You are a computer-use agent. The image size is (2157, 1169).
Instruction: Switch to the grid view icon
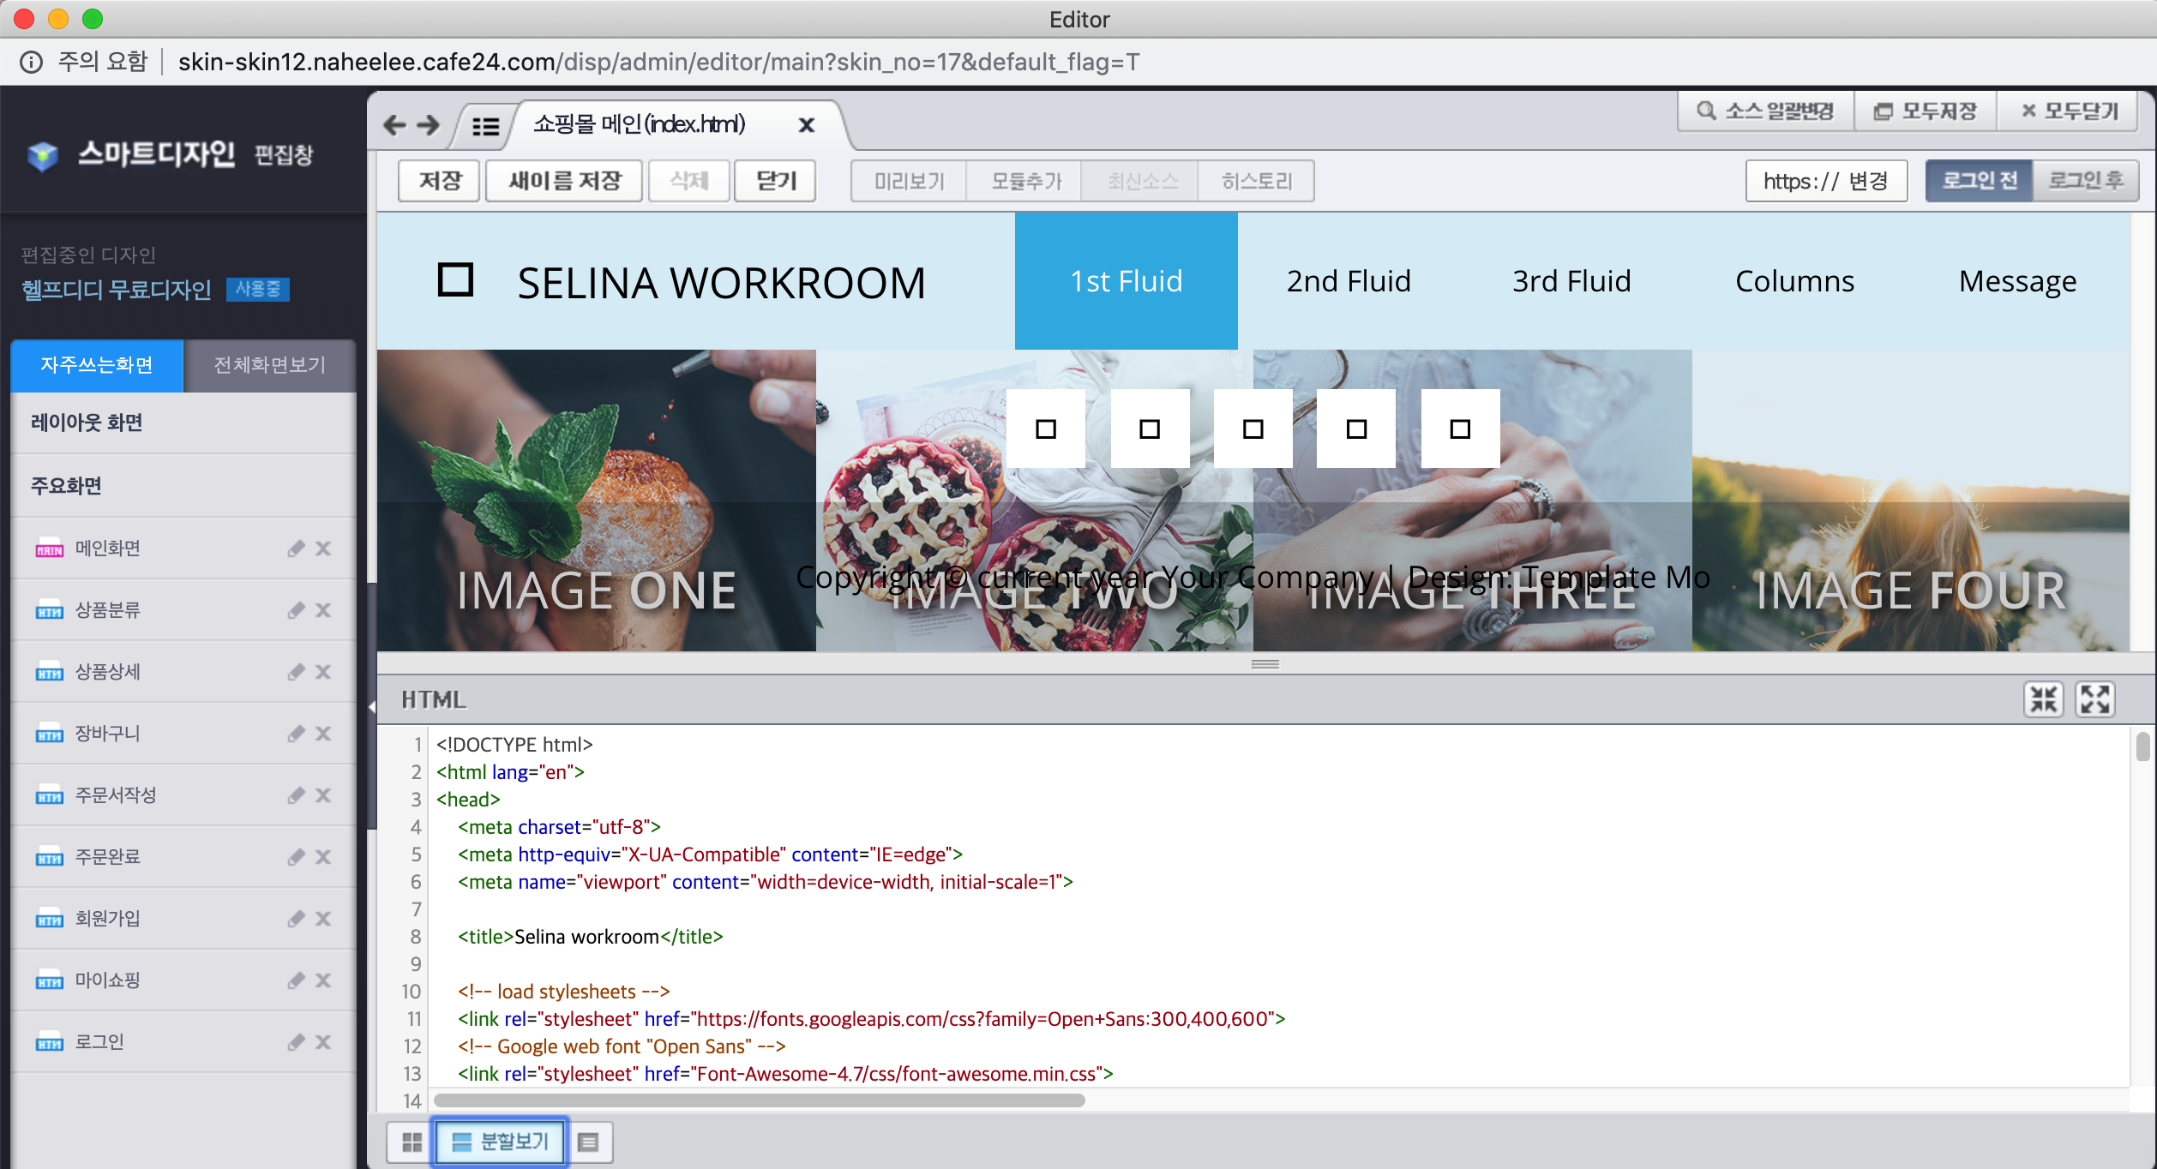[x=412, y=1142]
